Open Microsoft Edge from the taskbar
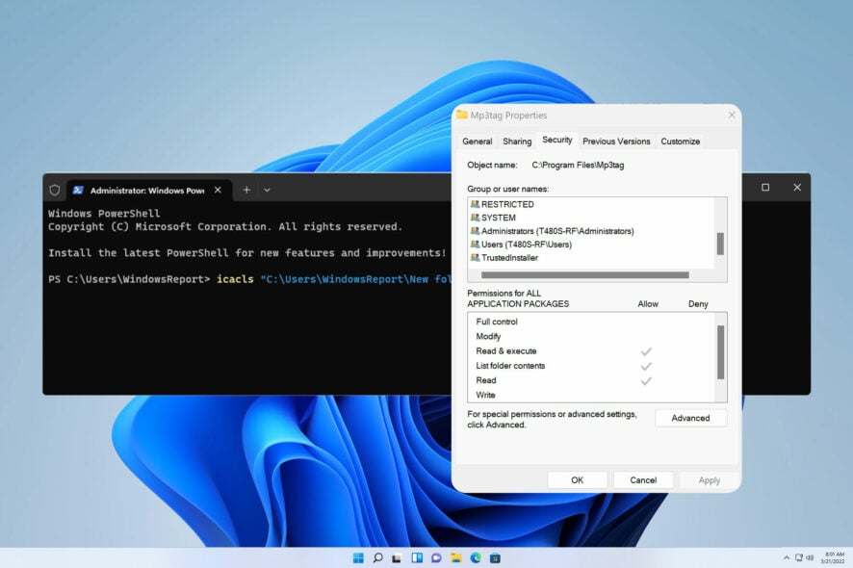 pos(478,556)
